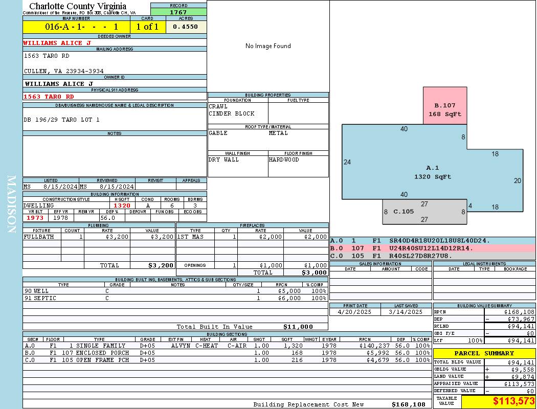Click the physical 911 address in red

coord(49,96)
